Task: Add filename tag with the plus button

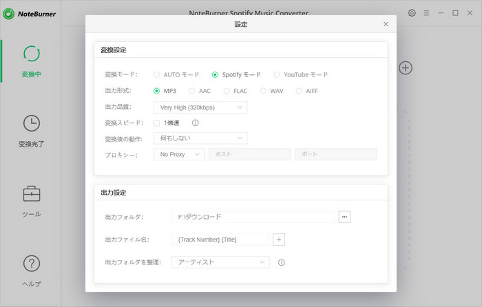Action: [x=279, y=240]
